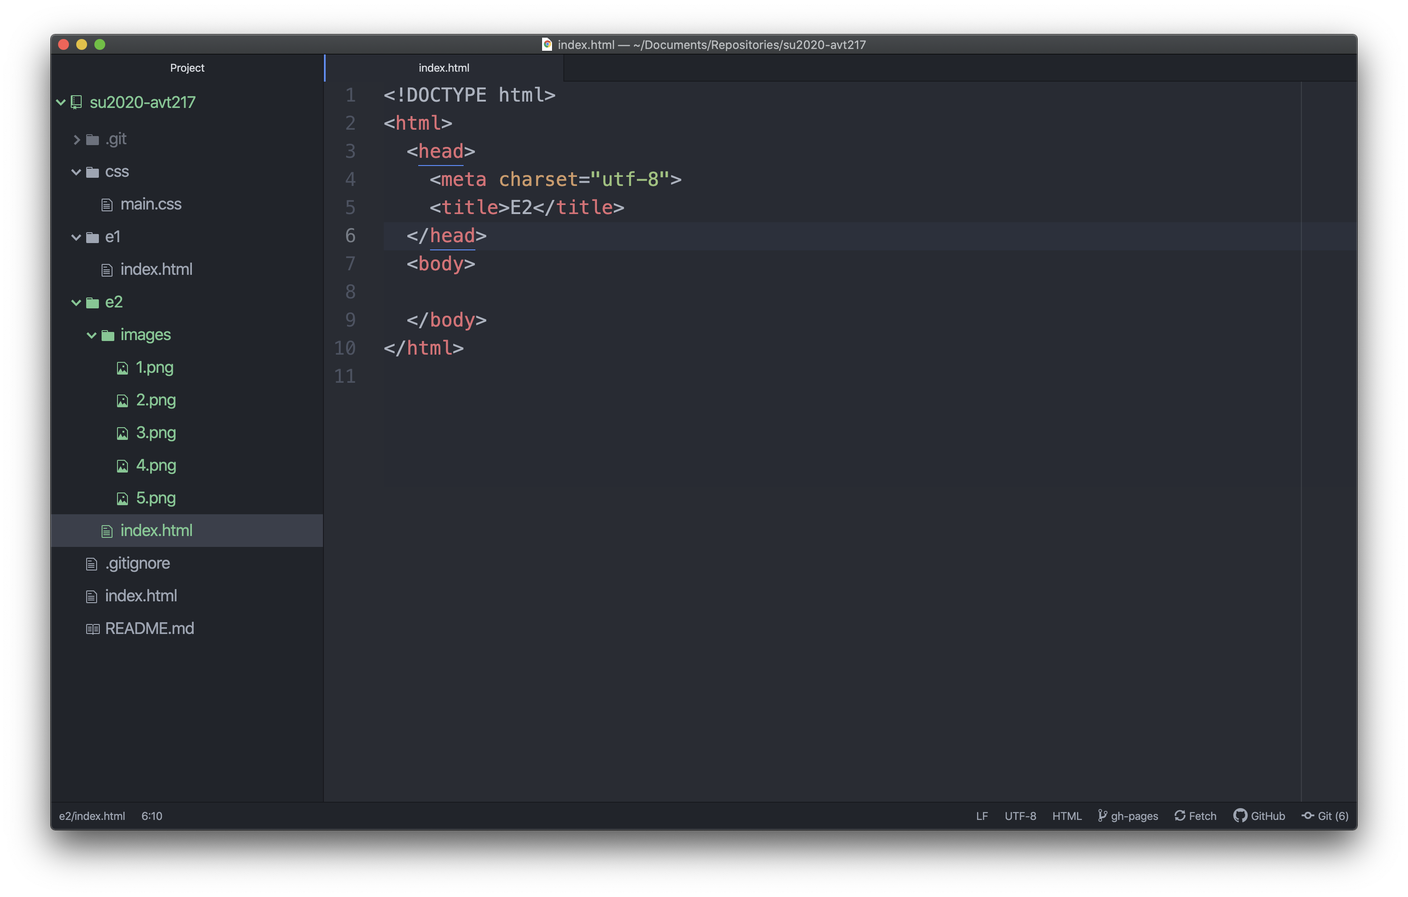Select the index.html editor tab
Viewport: 1408px width, 897px height.
coord(444,68)
